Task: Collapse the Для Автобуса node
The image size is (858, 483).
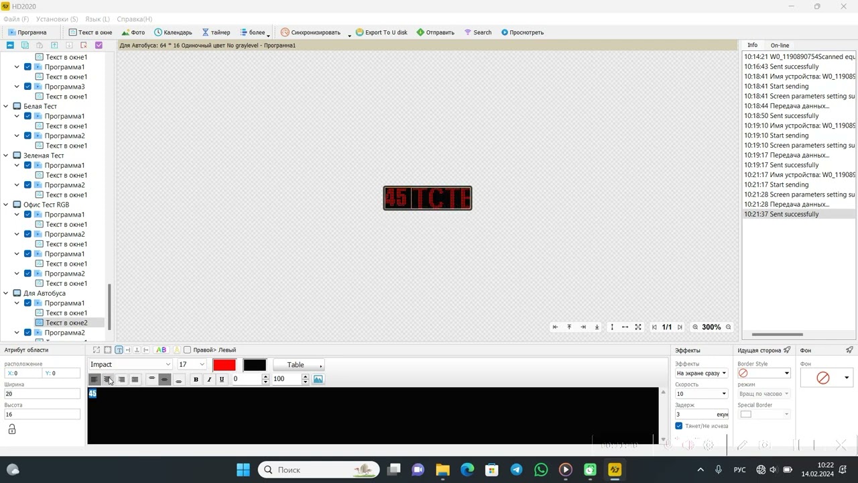Action: tap(6, 293)
